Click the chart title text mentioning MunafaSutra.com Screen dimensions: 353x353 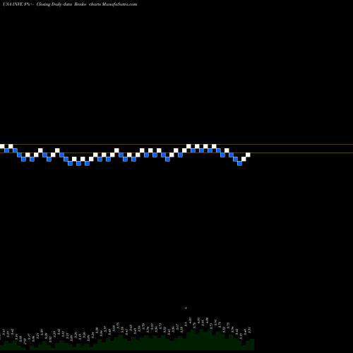pos(70,4)
